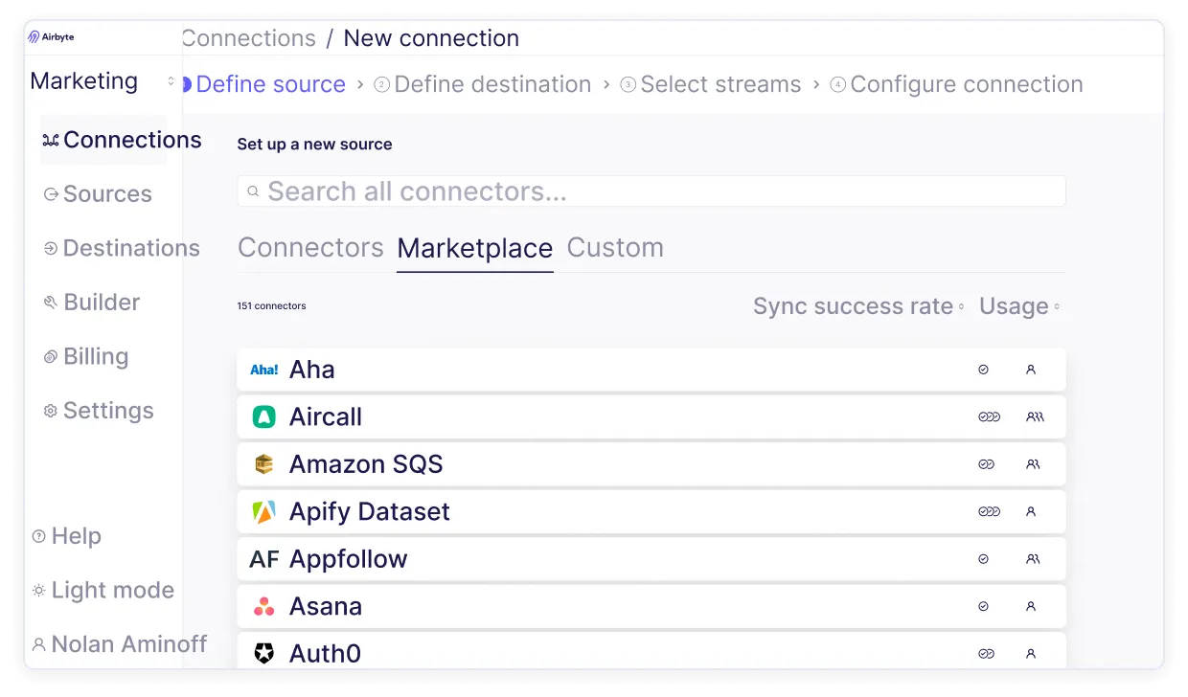Click Apify Dataset sync success icon
Image resolution: width=1188 pixels, height=697 pixels.
(989, 512)
